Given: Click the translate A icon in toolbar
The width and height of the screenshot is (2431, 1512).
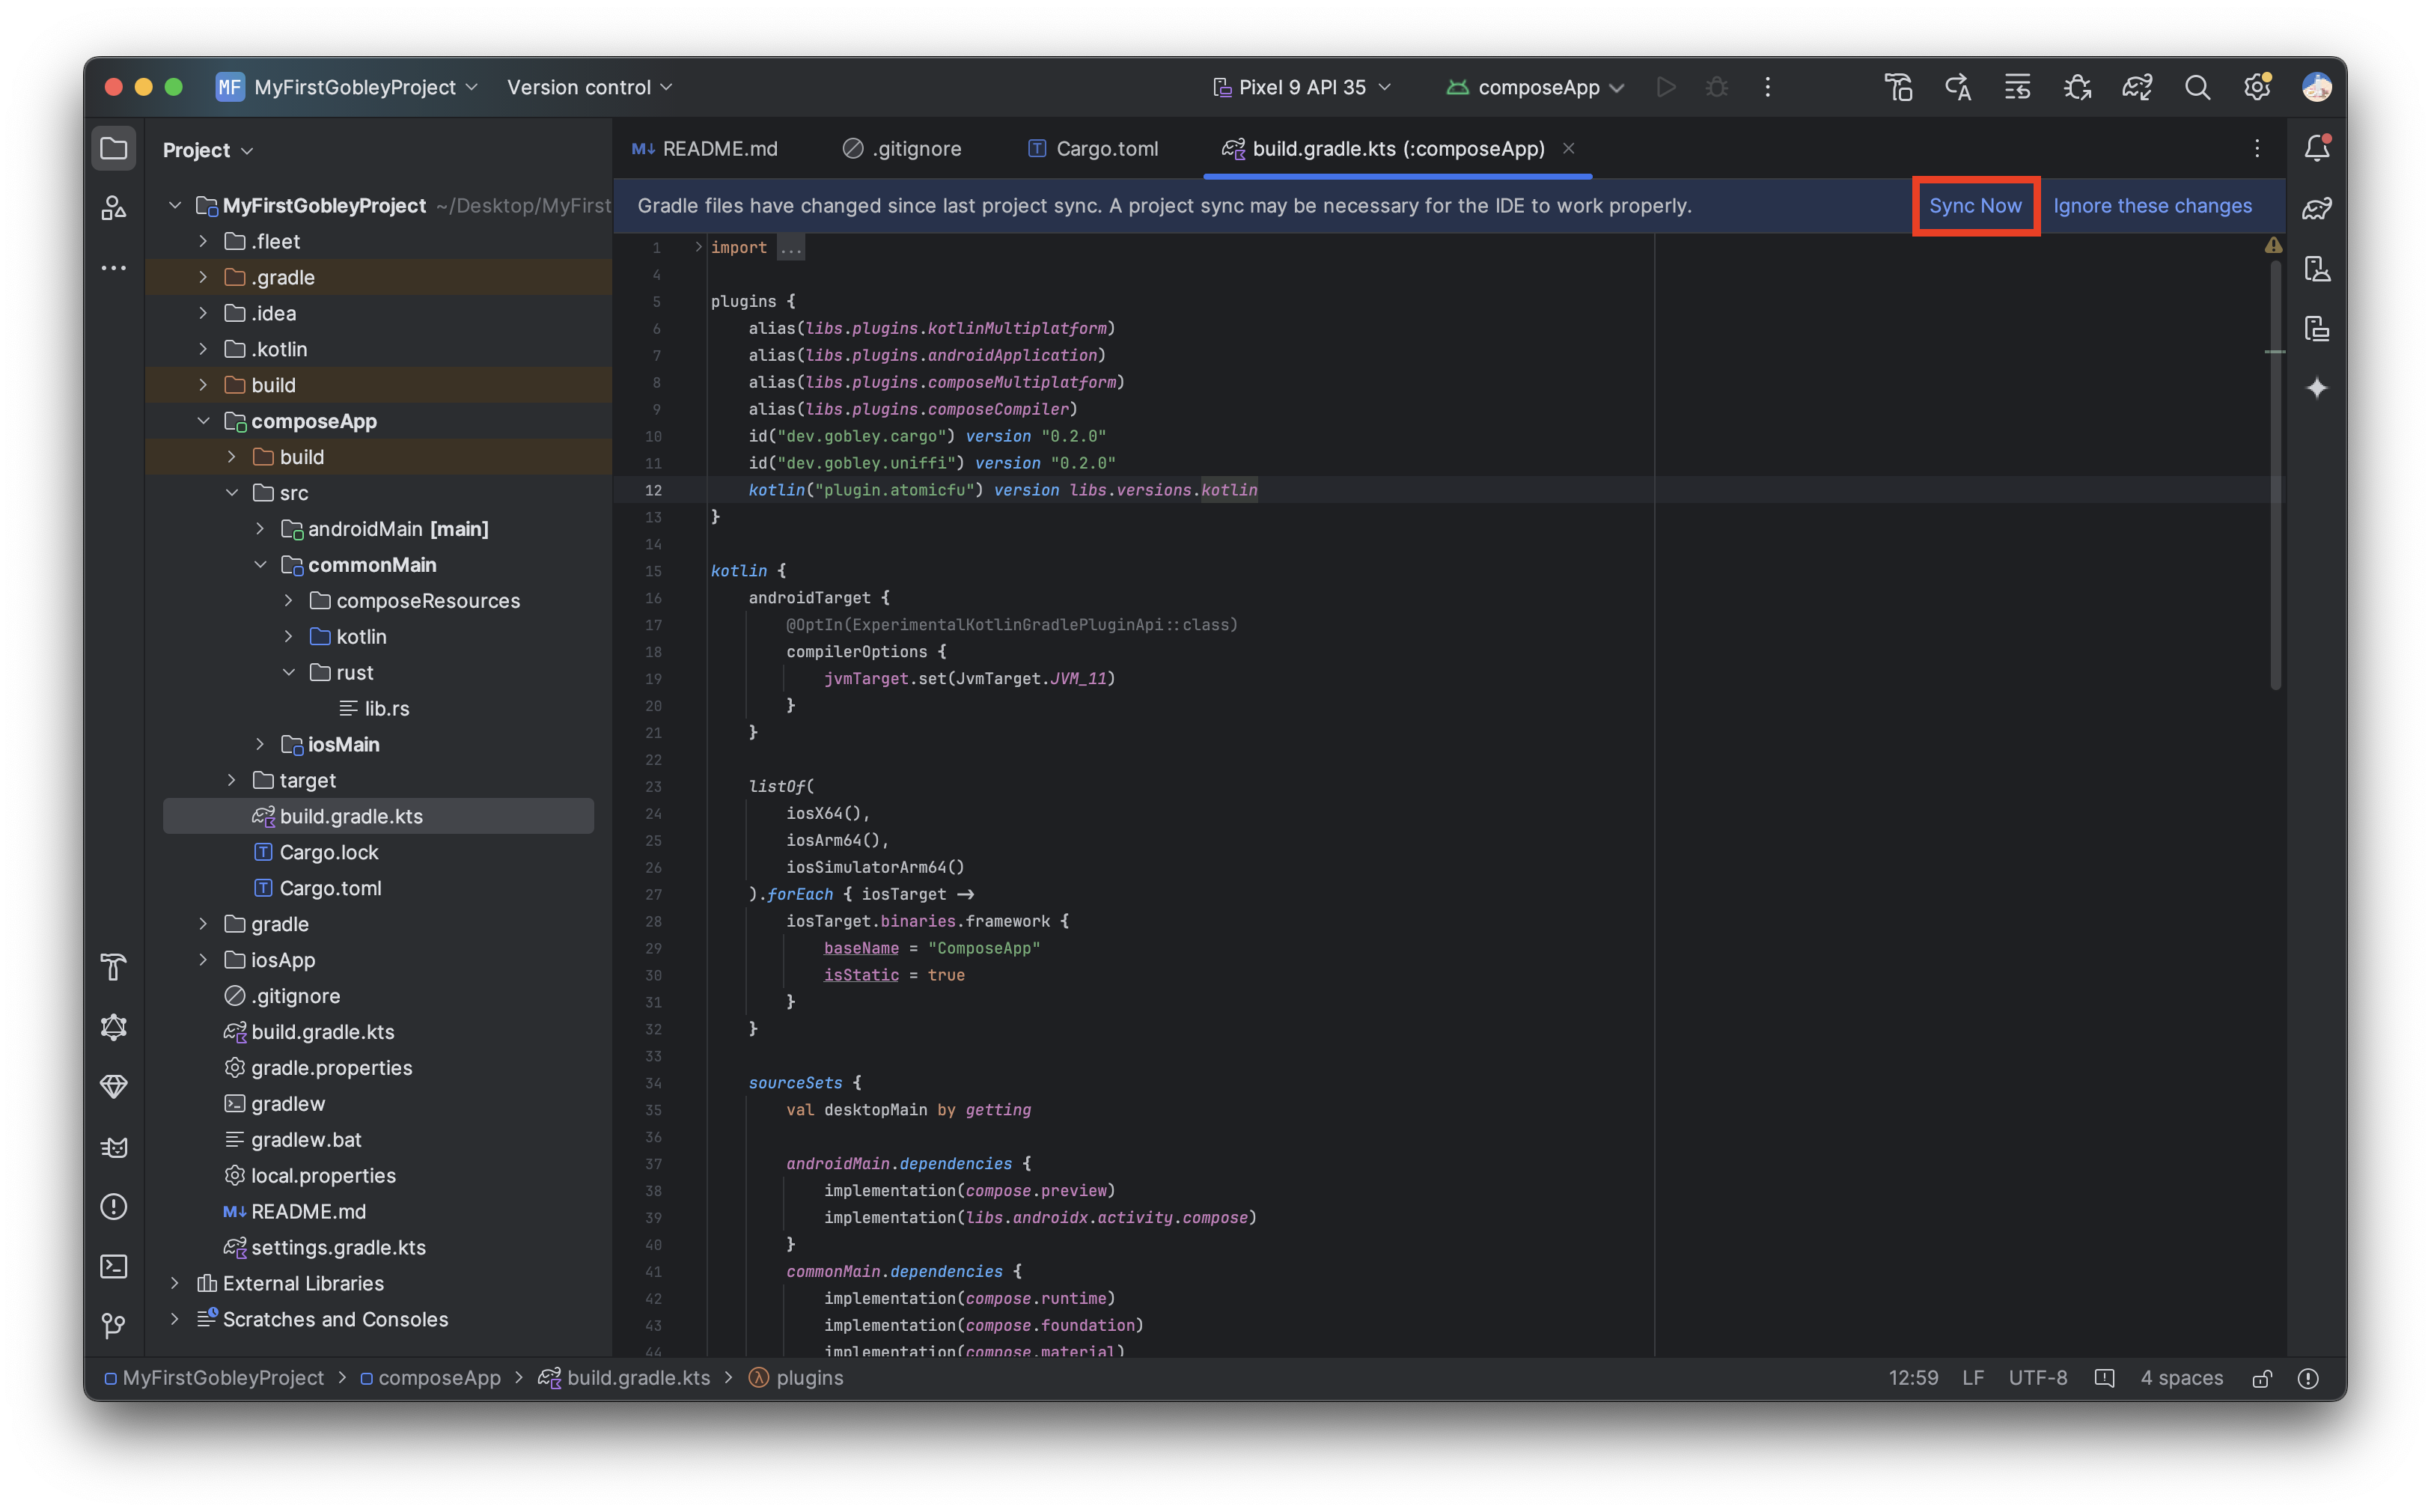Looking at the screenshot, I should [x=1957, y=87].
